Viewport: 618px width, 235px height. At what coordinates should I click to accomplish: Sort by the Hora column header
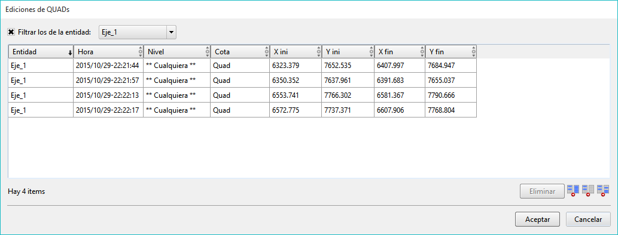pos(109,51)
